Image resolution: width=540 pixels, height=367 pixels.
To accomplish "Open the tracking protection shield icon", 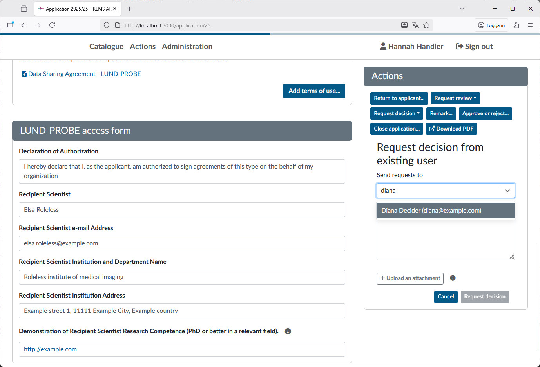I will click(x=106, y=25).
